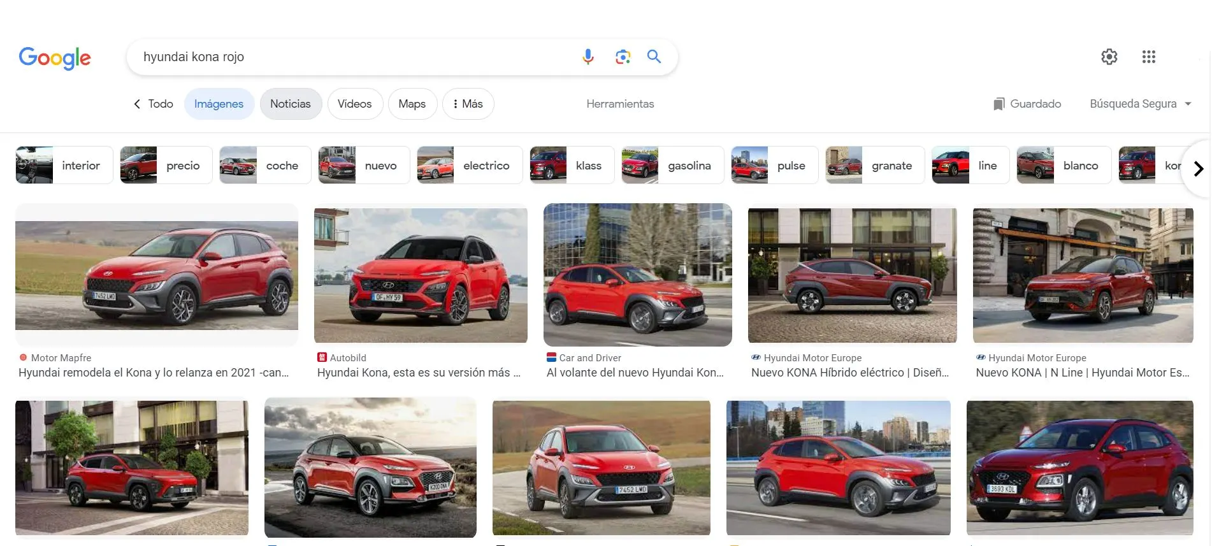Image resolution: width=1212 pixels, height=546 pixels.
Task: Open Google Lens image search
Action: pyautogui.click(x=623, y=57)
